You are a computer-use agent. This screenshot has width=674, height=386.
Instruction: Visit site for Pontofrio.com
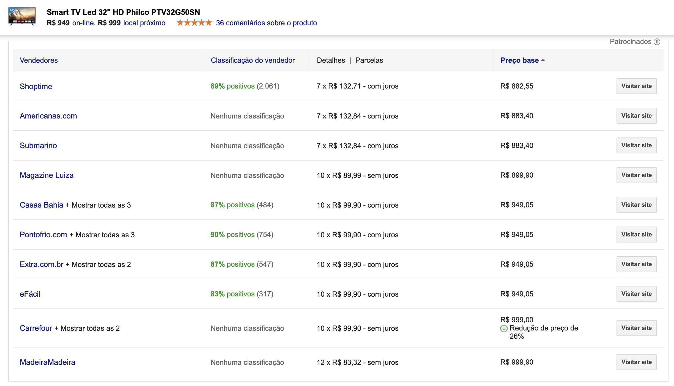[636, 235]
